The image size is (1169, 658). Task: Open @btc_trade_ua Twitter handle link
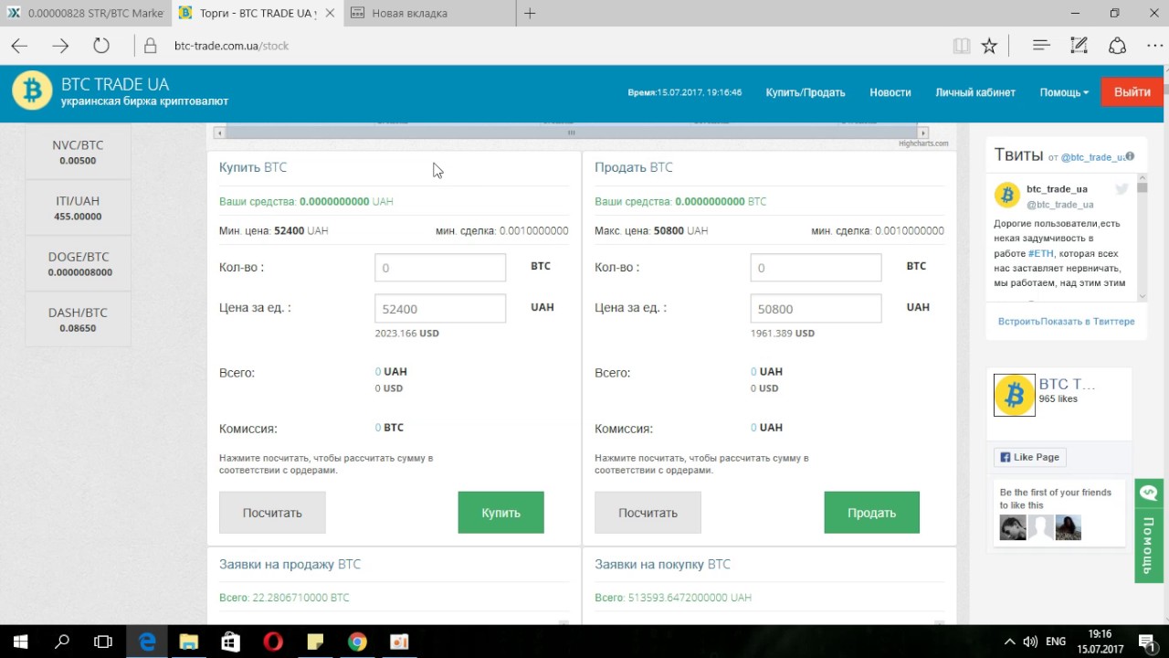coord(1091,157)
